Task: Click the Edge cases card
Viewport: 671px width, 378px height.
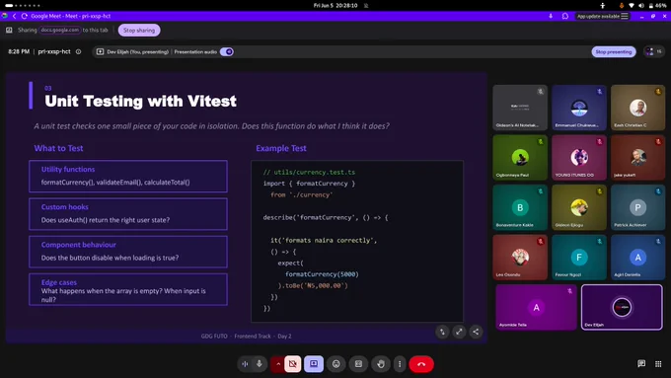Action: click(x=128, y=289)
